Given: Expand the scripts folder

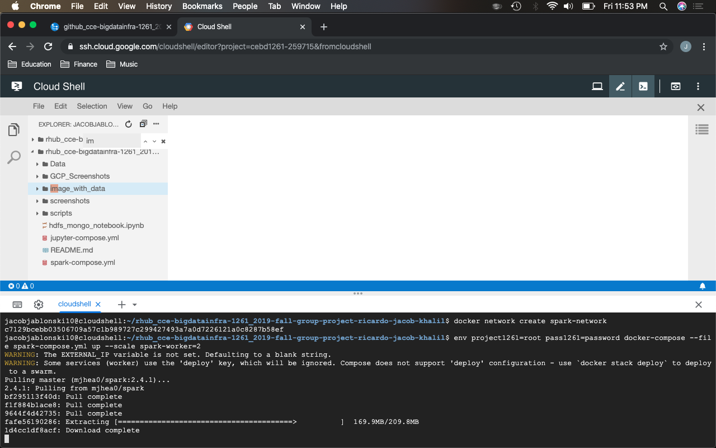Looking at the screenshot, I should 37,213.
